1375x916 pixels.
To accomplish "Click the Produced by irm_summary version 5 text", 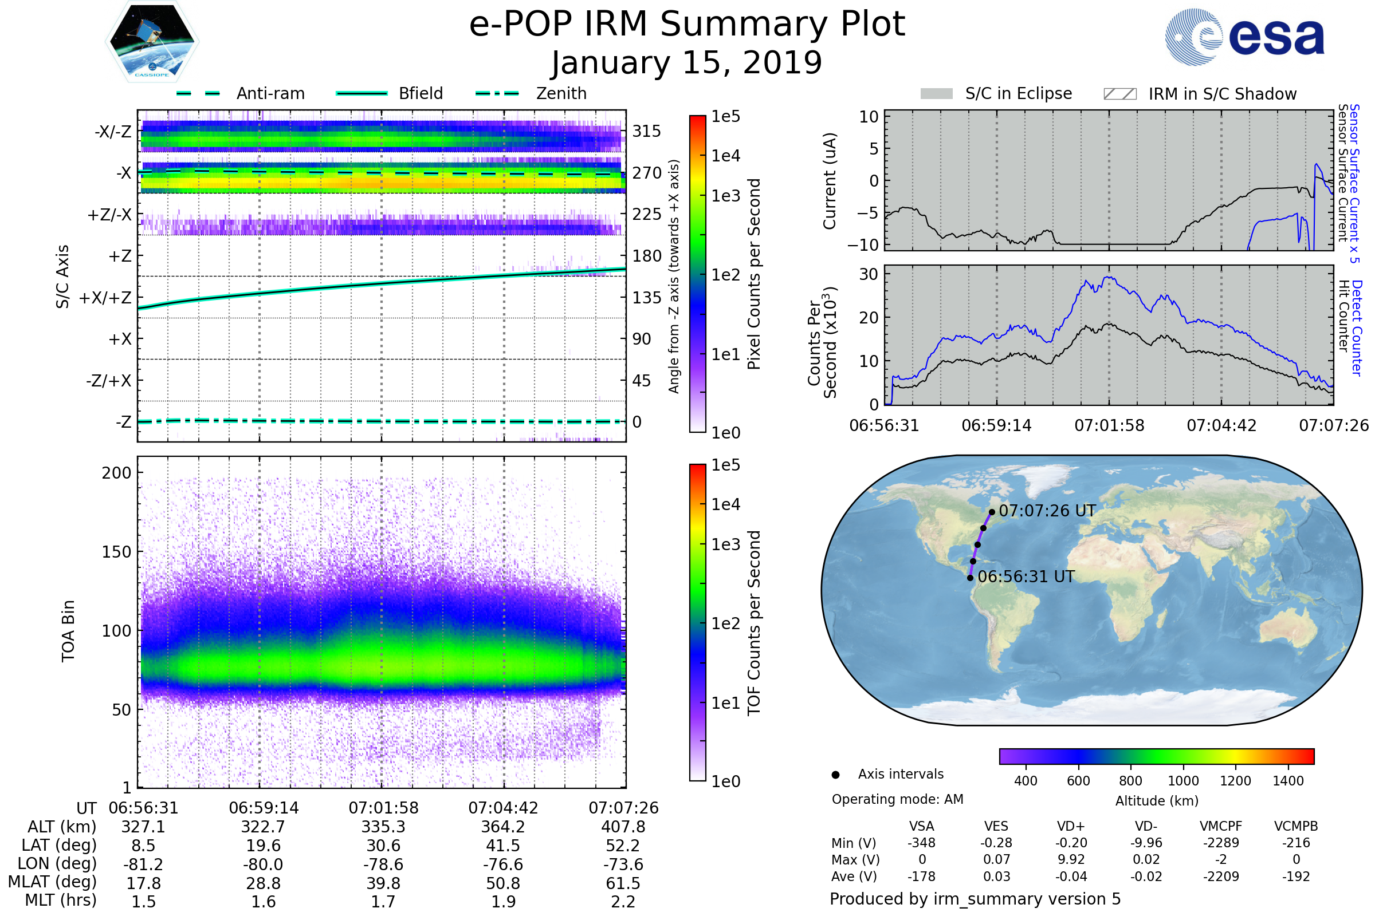I will click(x=975, y=898).
